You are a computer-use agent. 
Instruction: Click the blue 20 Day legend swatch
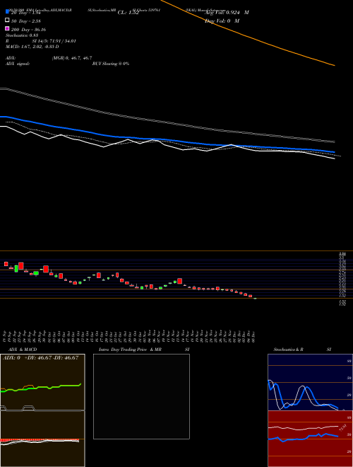tap(7, 12)
